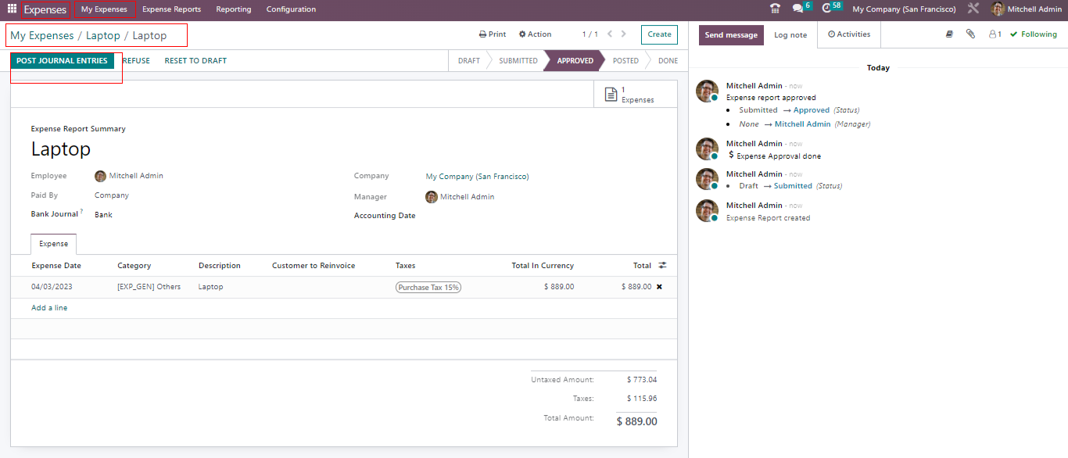The height and width of the screenshot is (458, 1068).
Task: Open the Print dropdown menu
Action: coord(493,34)
